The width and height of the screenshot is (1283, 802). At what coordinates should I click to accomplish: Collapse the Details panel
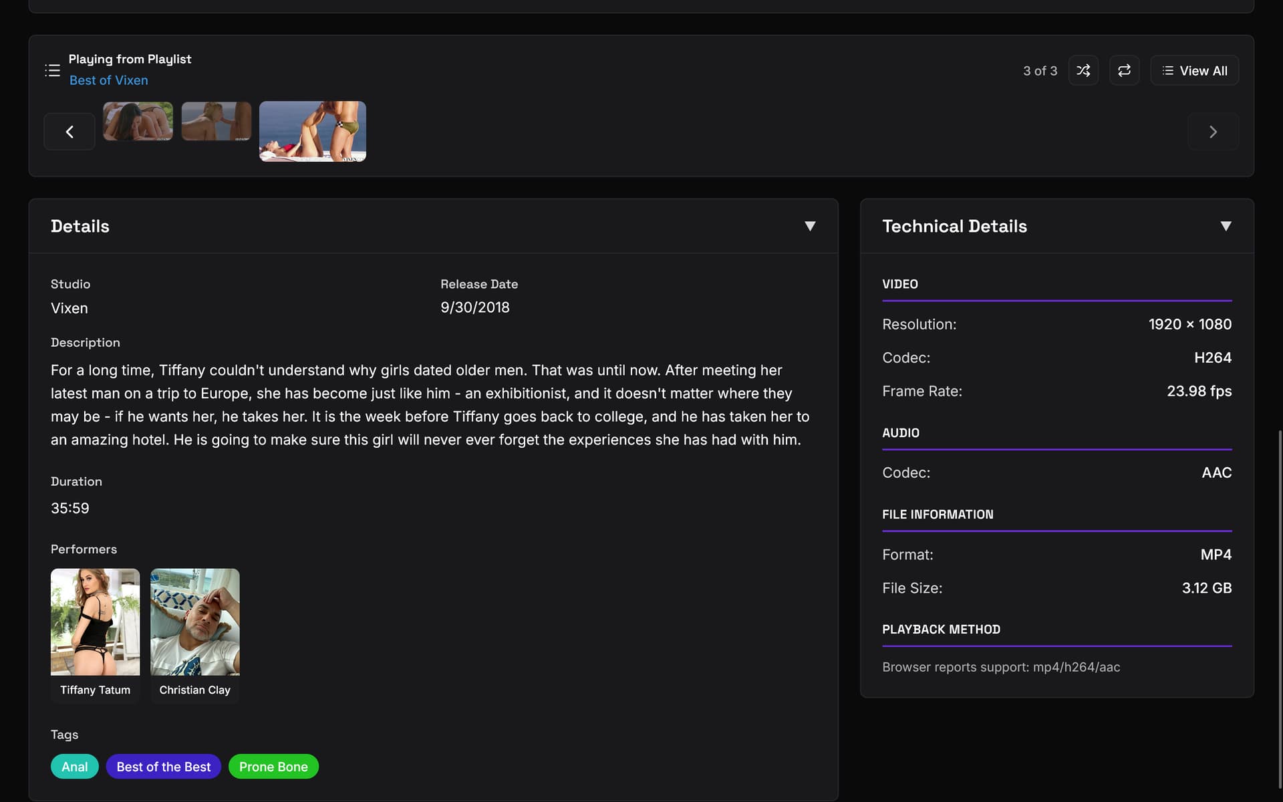pyautogui.click(x=810, y=226)
